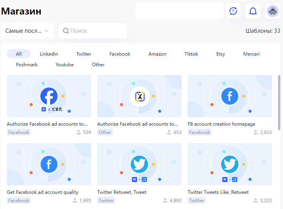Open notifications bell icon
Image resolution: width=283 pixels, height=209 pixels.
pyautogui.click(x=253, y=11)
